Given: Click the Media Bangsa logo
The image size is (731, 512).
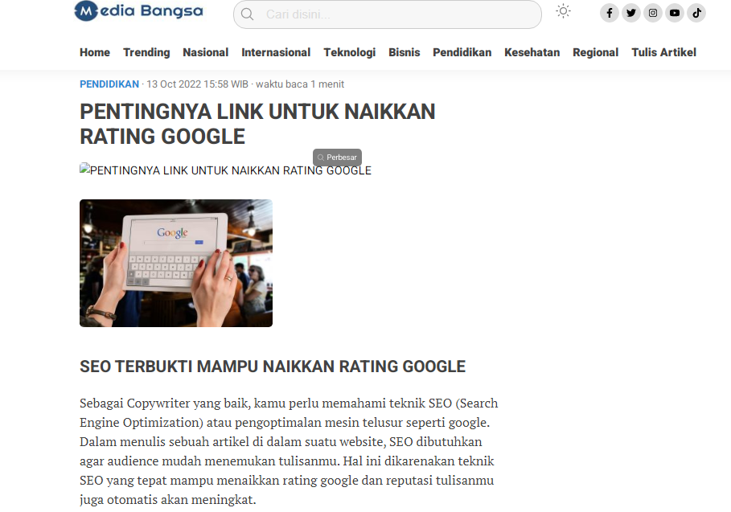Looking at the screenshot, I should 138,11.
